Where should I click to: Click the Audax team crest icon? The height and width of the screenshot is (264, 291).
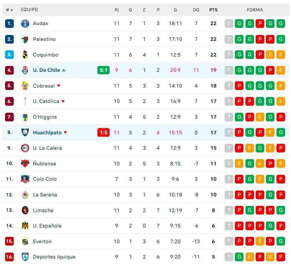point(25,24)
